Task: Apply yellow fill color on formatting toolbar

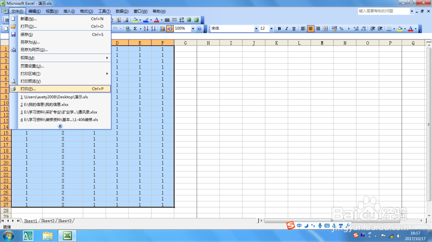Action: [x=400, y=28]
